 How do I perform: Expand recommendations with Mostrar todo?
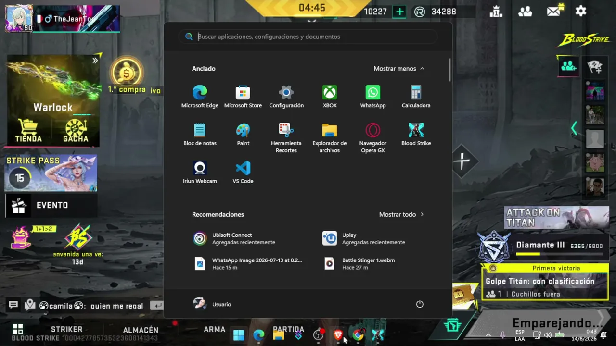(x=401, y=214)
